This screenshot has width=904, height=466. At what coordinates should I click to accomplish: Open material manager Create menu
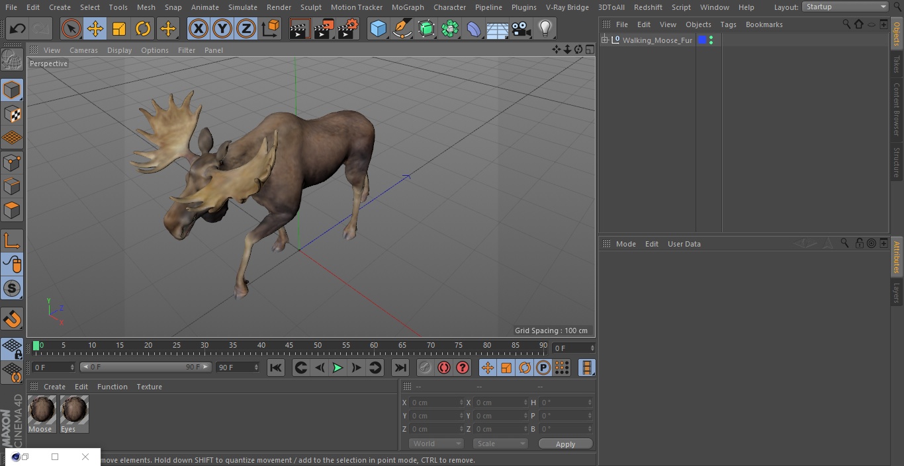pyautogui.click(x=54, y=387)
